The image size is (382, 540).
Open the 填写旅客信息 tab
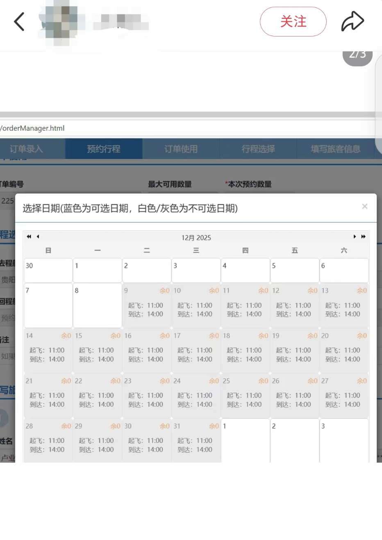pyautogui.click(x=335, y=149)
